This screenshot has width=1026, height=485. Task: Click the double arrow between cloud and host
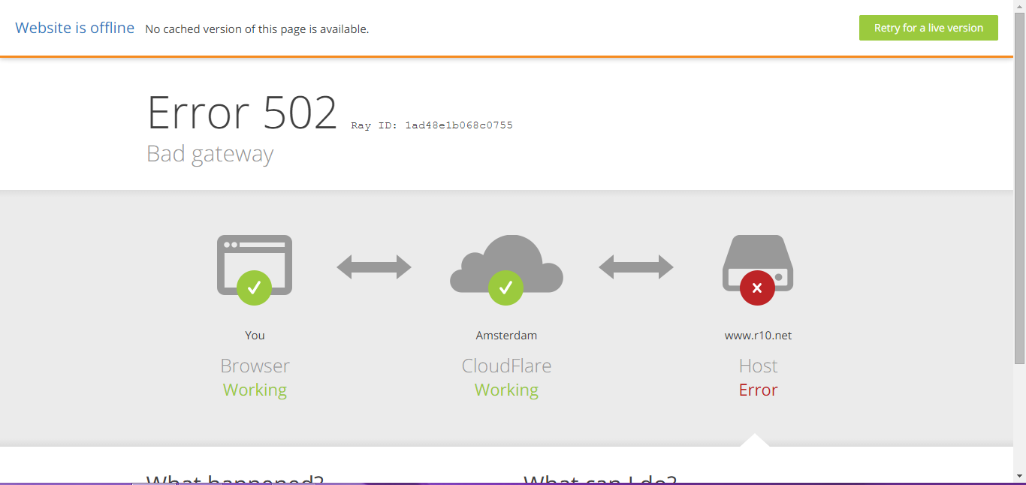[636, 267]
